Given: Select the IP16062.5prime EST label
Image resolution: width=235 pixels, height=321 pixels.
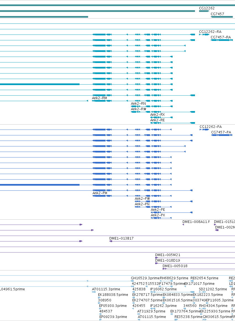Looking at the screenshot, I should [x=163, y=289].
